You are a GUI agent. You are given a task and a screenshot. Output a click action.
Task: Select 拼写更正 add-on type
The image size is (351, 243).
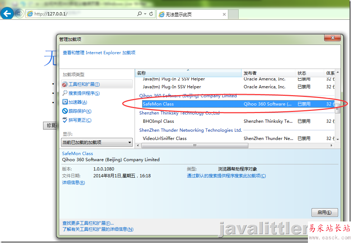(80, 120)
